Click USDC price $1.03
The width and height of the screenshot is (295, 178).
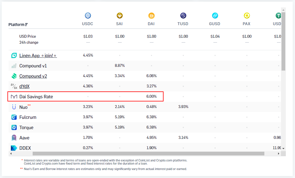(x=88, y=36)
